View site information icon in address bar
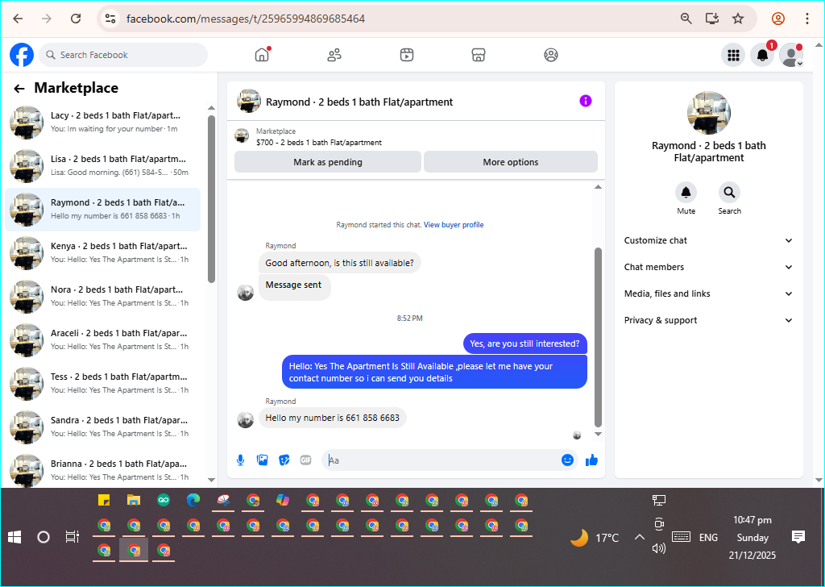The width and height of the screenshot is (825, 587). 110,19
